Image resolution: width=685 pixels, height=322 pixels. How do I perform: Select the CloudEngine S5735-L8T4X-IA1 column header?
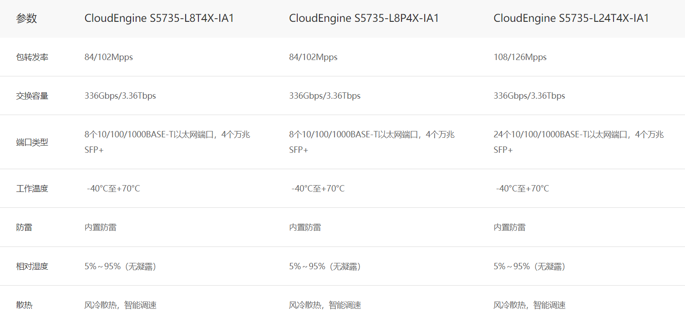(159, 19)
